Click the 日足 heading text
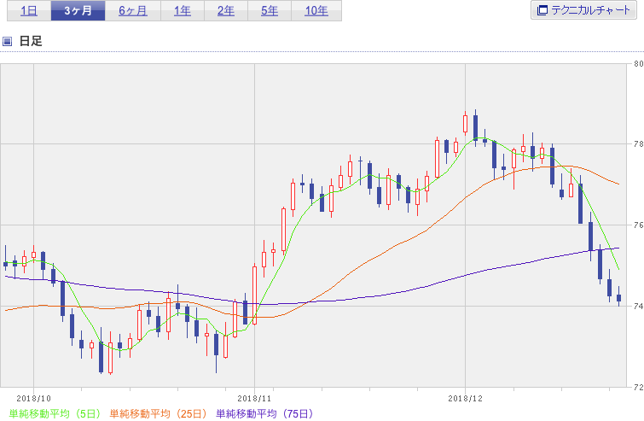 [x=31, y=41]
